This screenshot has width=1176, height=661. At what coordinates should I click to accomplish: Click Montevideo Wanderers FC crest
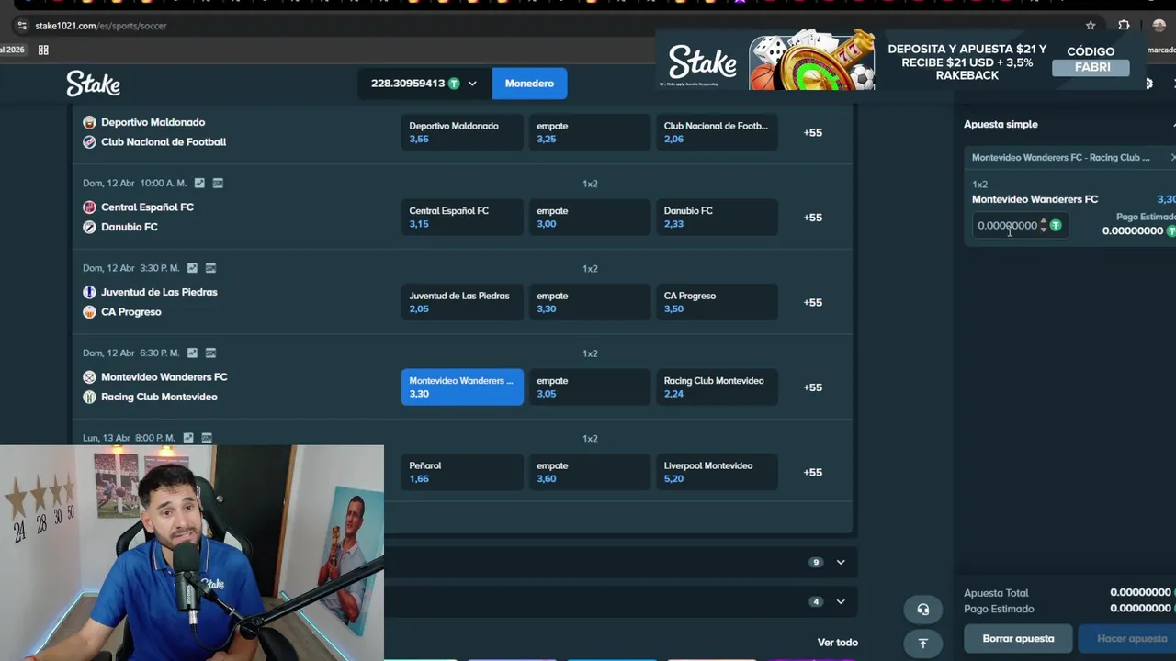click(x=89, y=377)
